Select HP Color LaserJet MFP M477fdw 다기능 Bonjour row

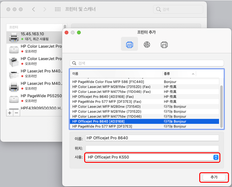(x=144, y=116)
